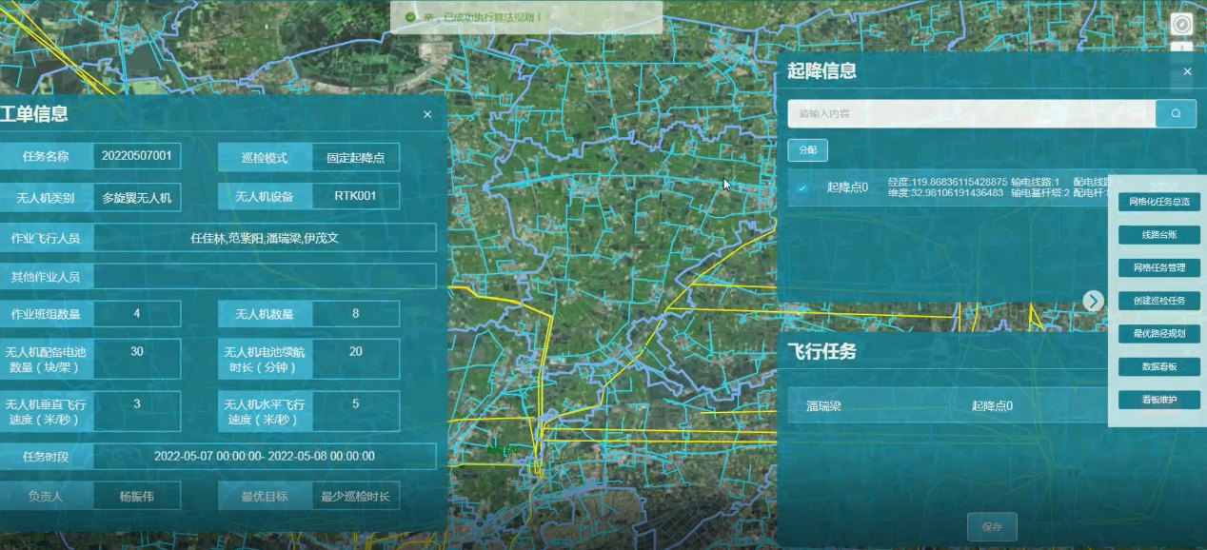Open 最优路径规划 menu item
Screen dimensions: 1207x550
coord(1159,334)
